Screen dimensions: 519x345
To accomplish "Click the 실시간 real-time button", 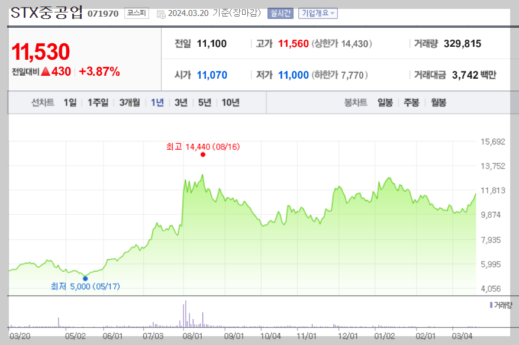I will click(281, 13).
